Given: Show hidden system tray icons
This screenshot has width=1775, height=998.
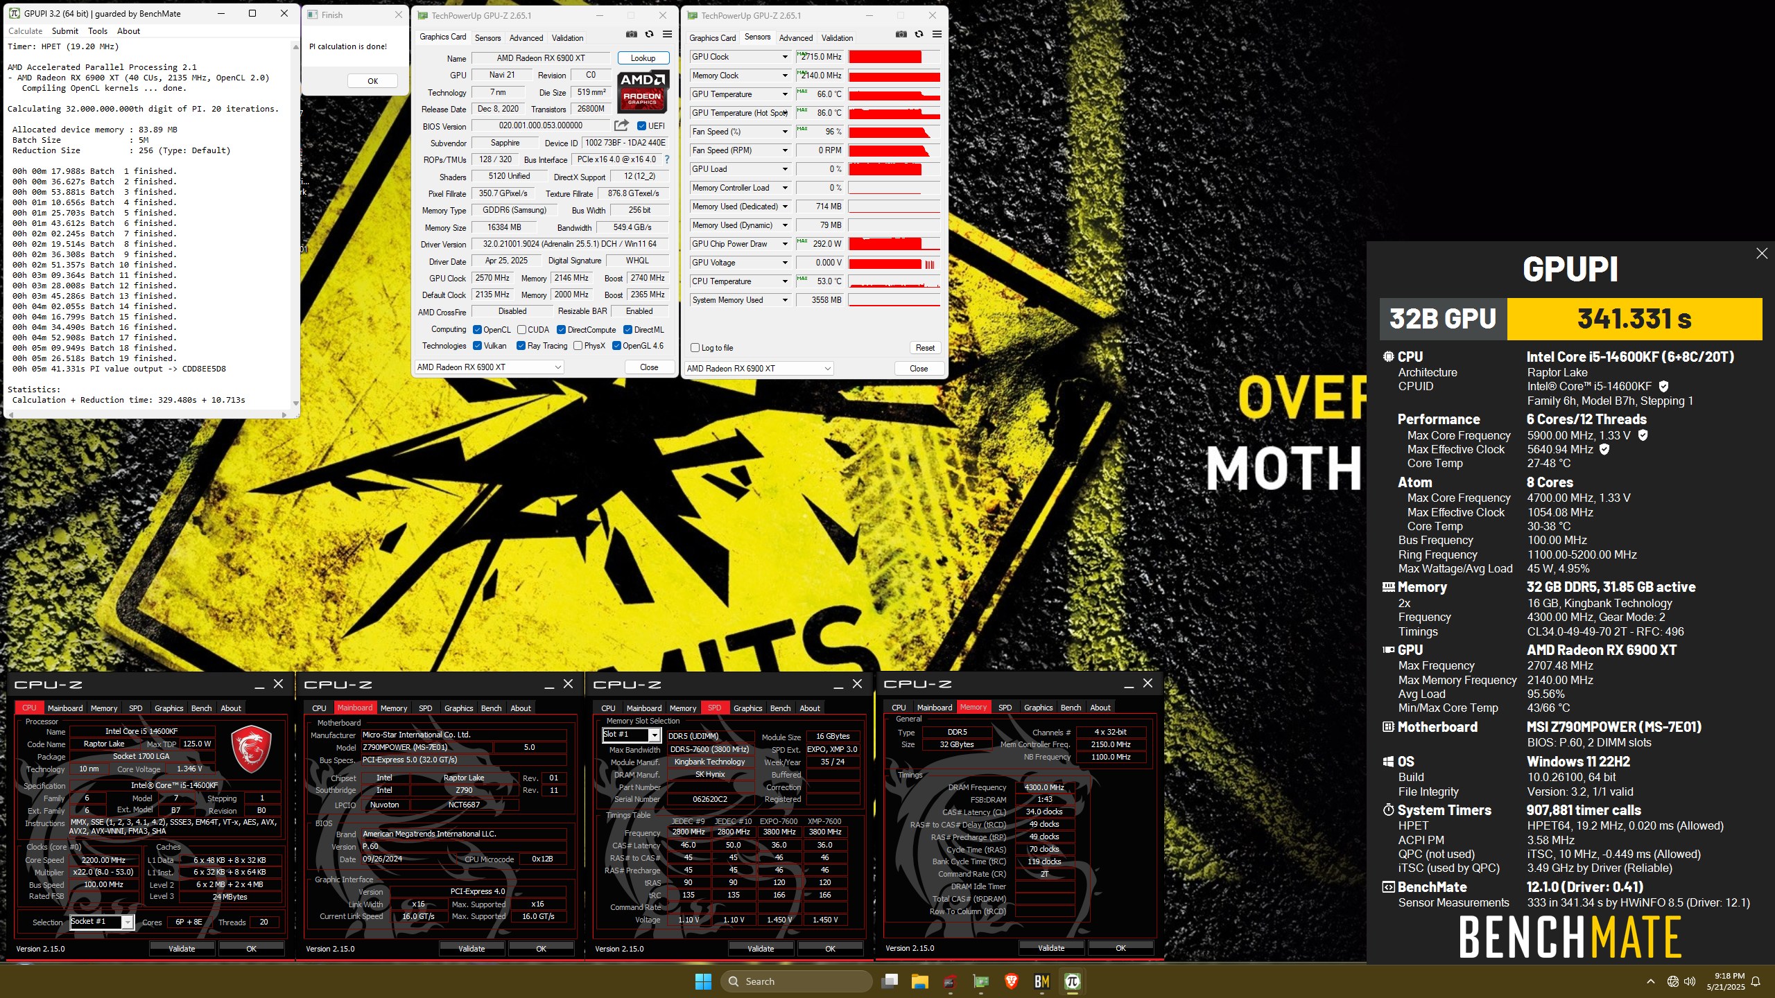Looking at the screenshot, I should pos(1651,981).
